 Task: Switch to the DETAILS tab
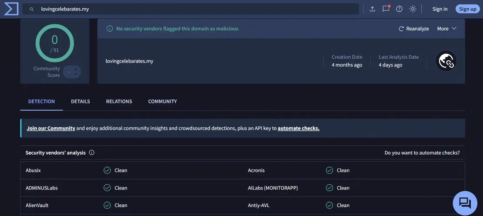click(x=80, y=101)
